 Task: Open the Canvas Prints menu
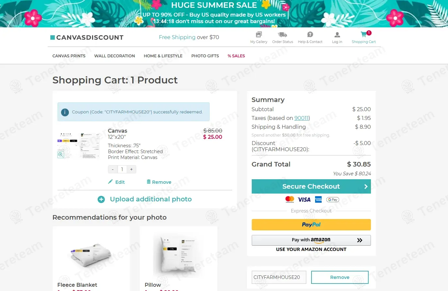pos(69,56)
